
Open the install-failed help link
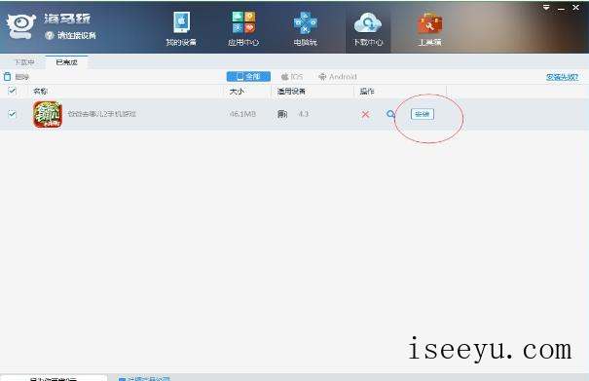[x=562, y=77]
